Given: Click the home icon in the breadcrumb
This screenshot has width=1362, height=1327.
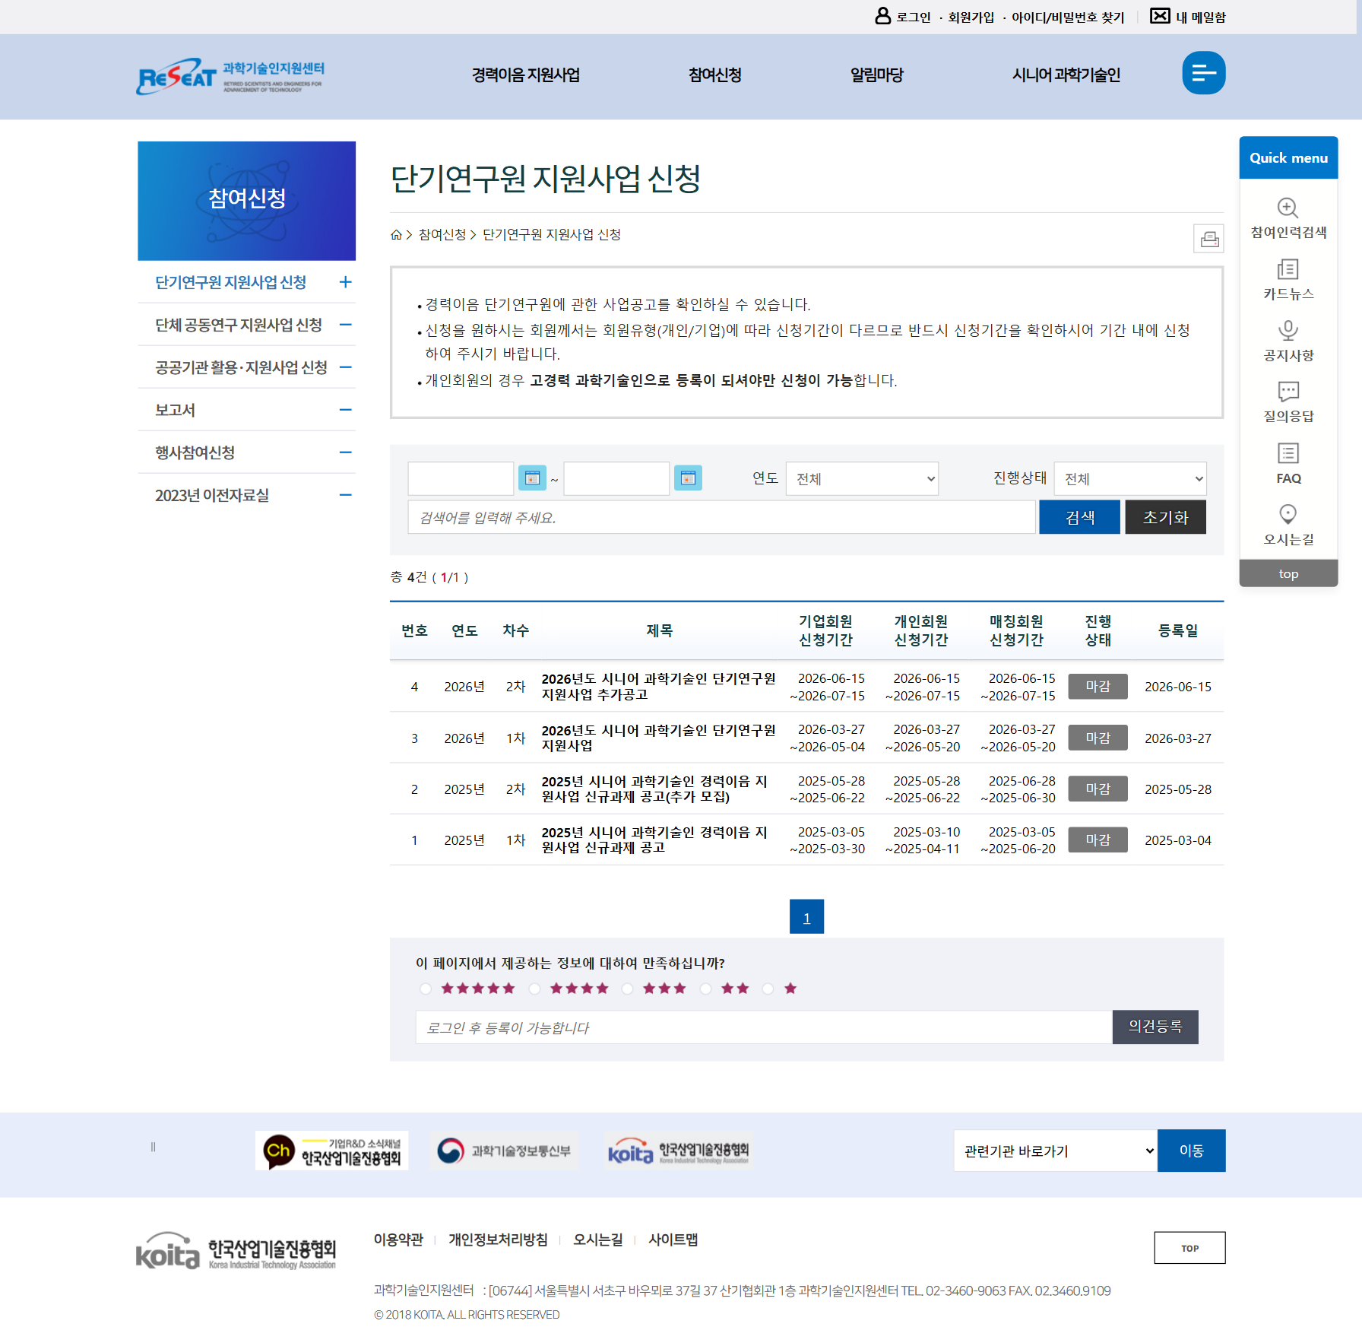Looking at the screenshot, I should coord(396,234).
